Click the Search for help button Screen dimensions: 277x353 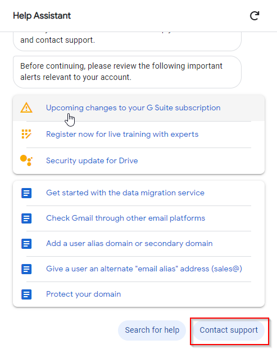pyautogui.click(x=152, y=330)
